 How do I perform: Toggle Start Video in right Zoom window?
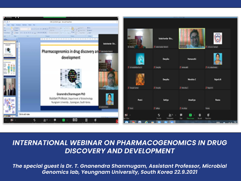[x=126, y=116]
